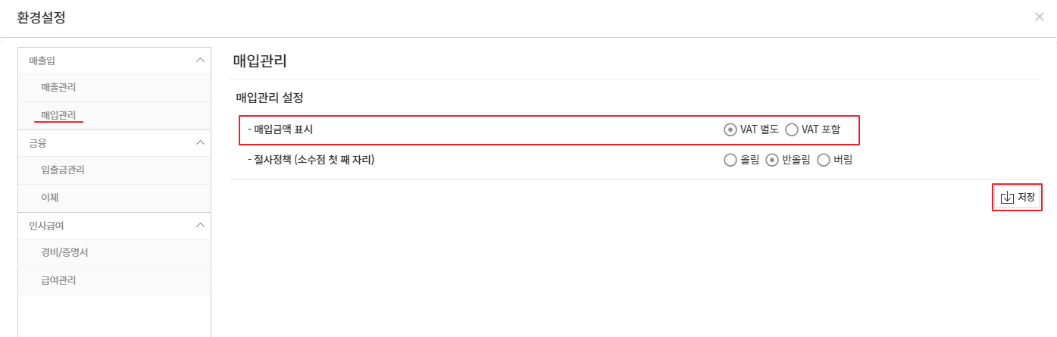Click the 금융 category header
Viewport: 1057px width, 337px height.
(x=38, y=142)
